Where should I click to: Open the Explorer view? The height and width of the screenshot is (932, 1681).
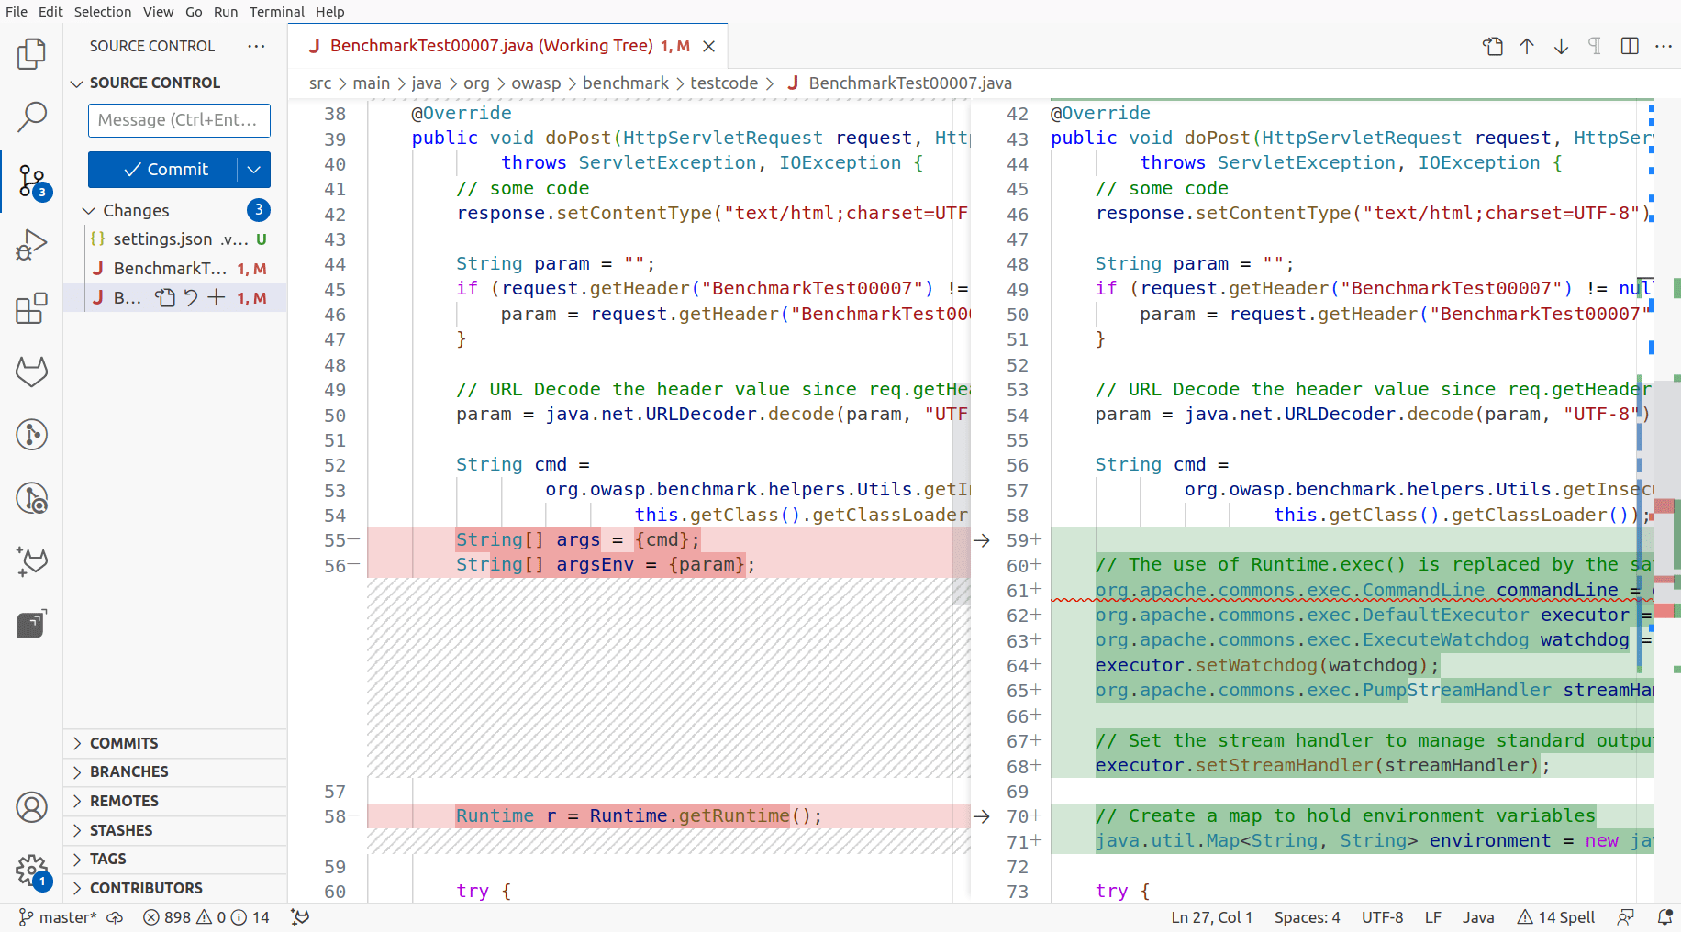click(31, 54)
